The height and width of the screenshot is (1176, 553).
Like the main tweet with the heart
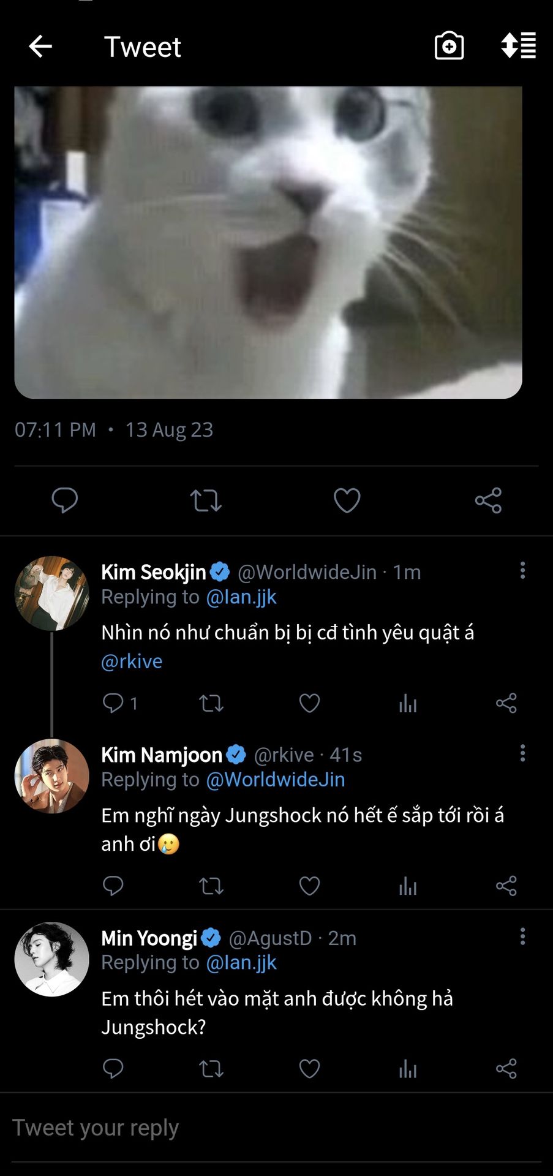(347, 500)
